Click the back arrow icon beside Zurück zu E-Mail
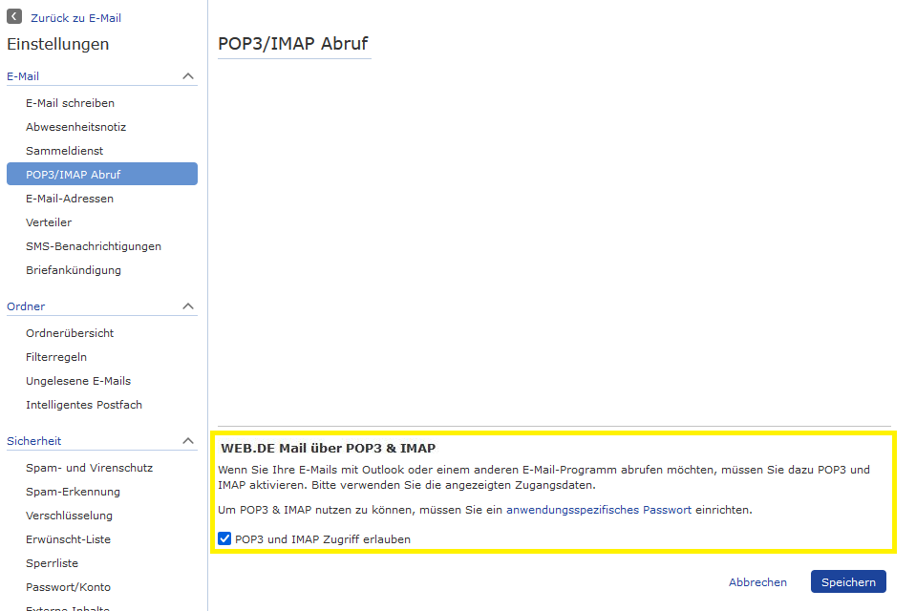The image size is (916, 611). tap(14, 17)
